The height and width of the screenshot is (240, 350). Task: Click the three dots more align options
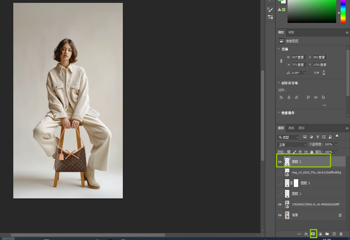tap(324, 105)
